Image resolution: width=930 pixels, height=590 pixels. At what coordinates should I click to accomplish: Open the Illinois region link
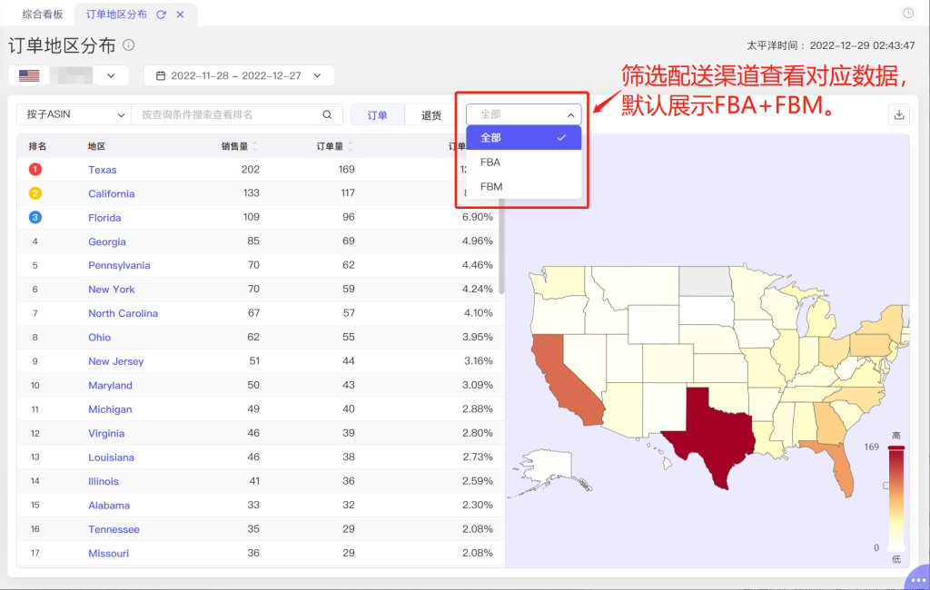click(x=104, y=481)
